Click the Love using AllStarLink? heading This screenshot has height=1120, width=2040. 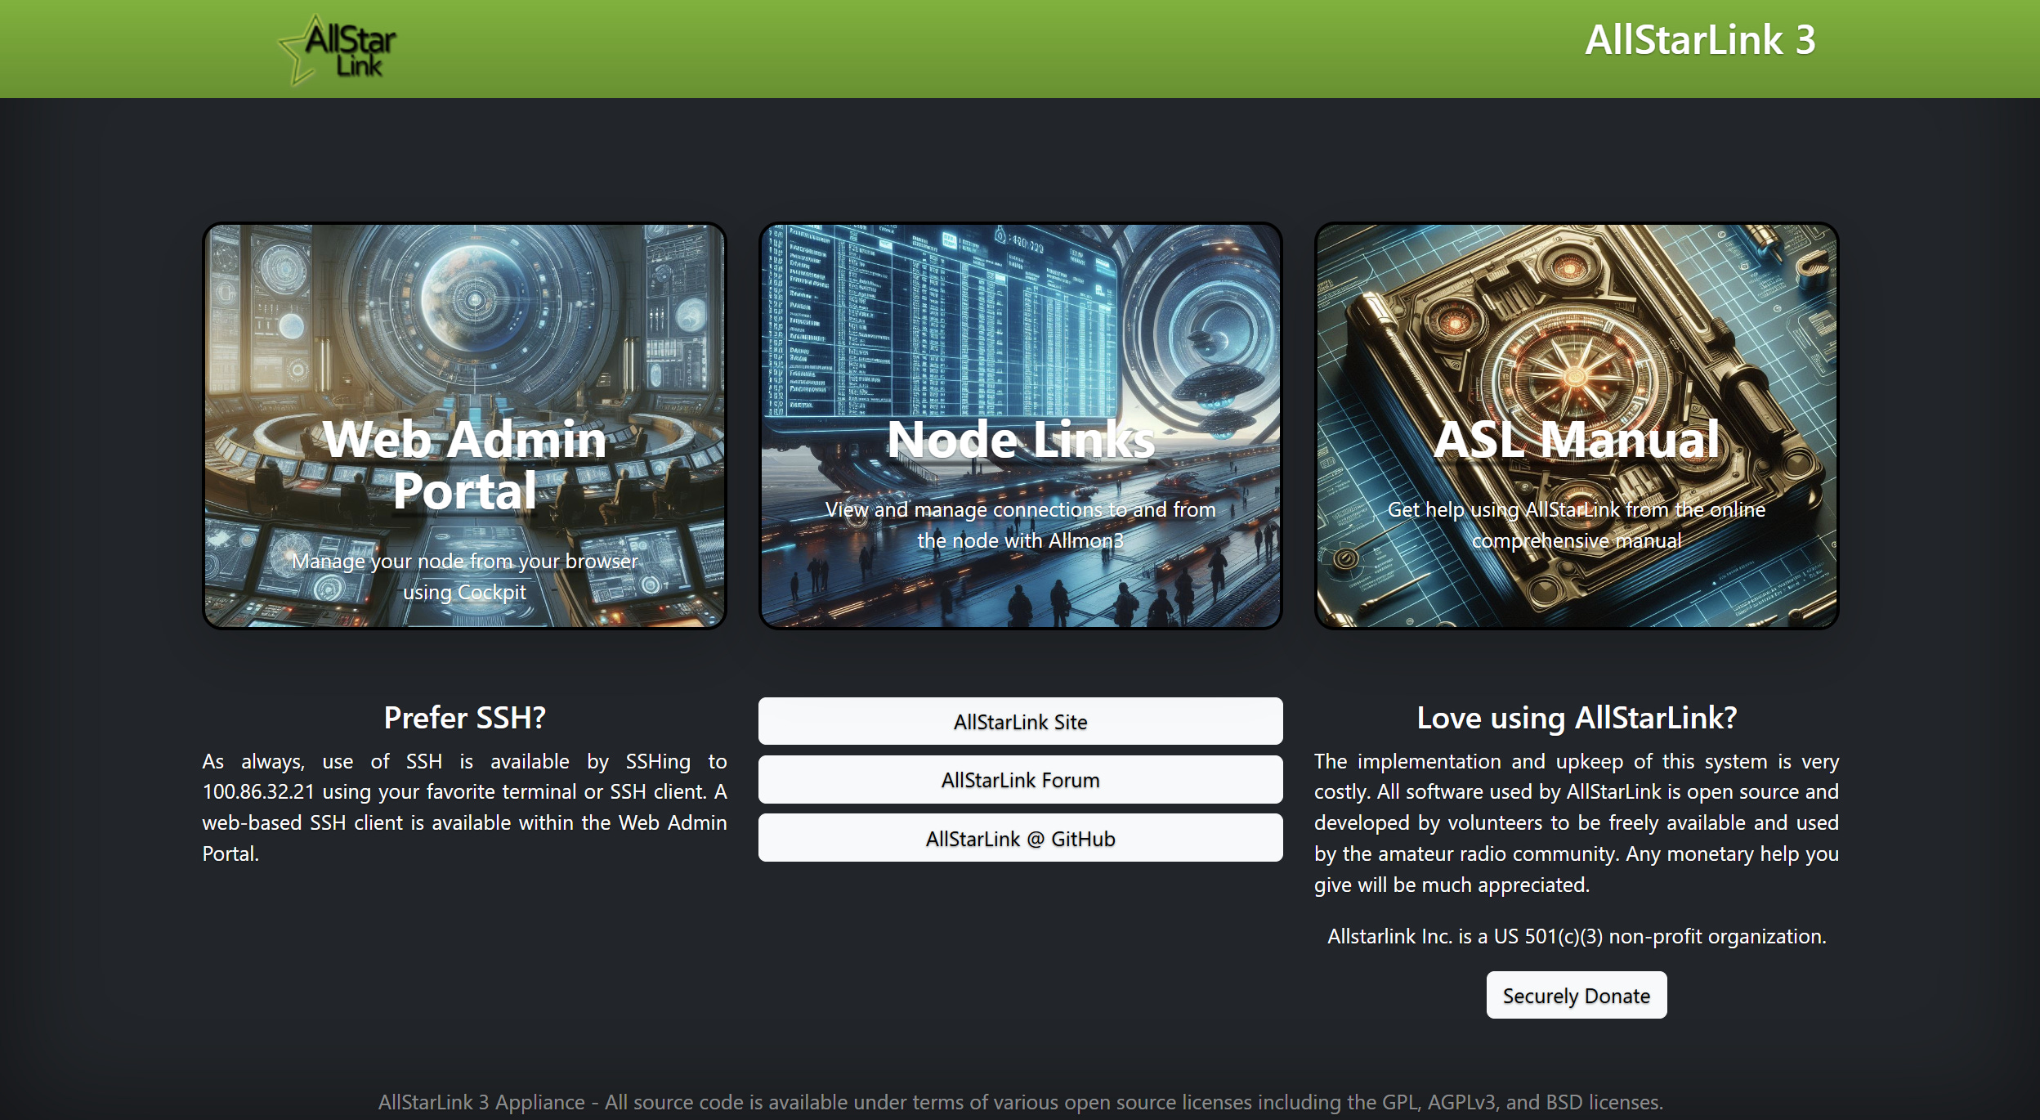[x=1576, y=718]
